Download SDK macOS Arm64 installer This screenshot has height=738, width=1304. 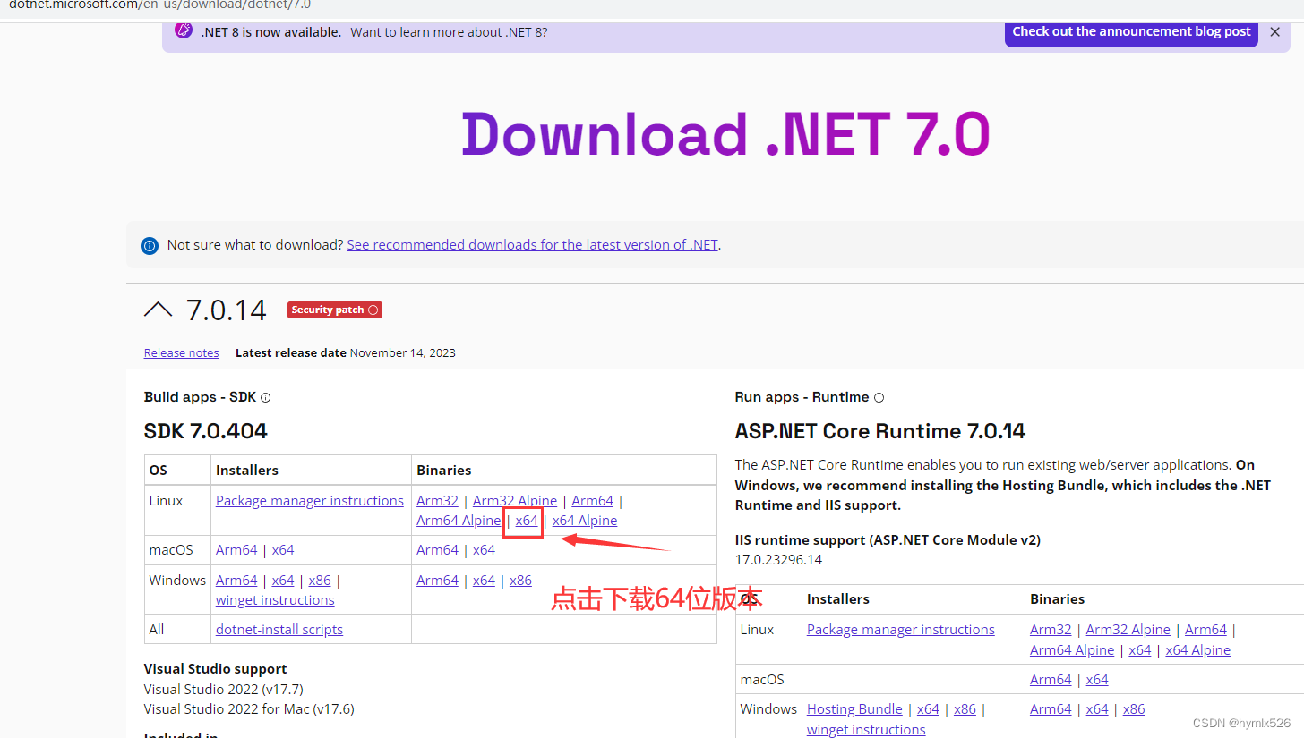pos(236,549)
